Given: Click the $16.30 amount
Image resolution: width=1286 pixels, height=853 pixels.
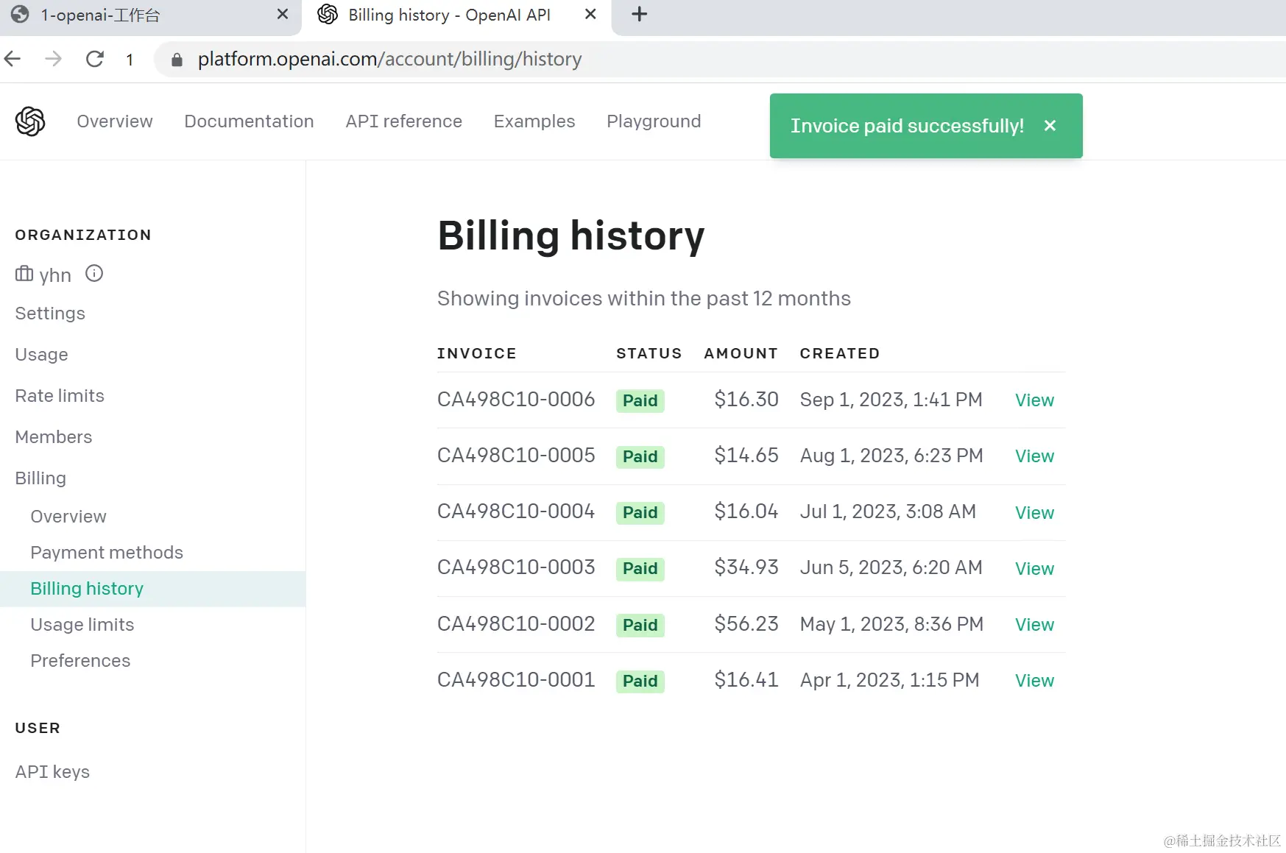Looking at the screenshot, I should [746, 400].
